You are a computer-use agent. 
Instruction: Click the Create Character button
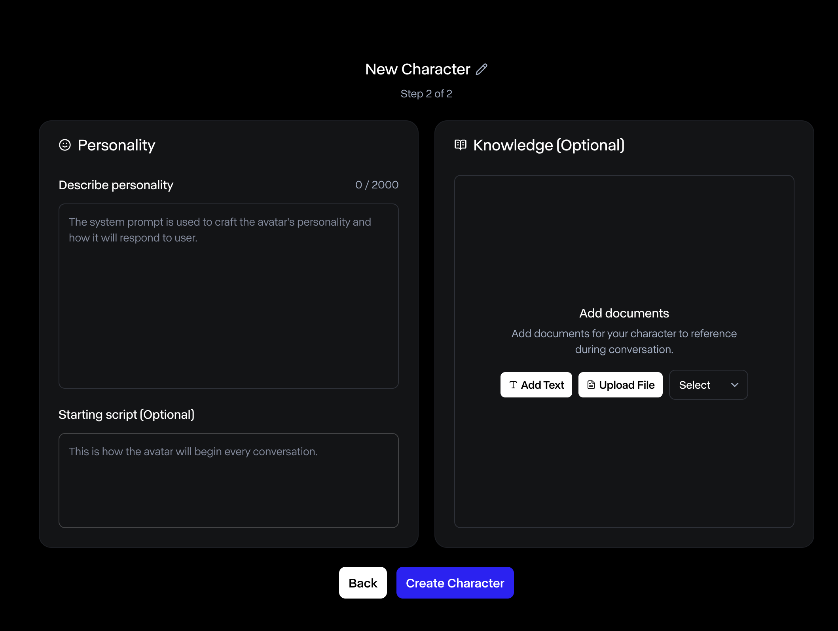(455, 583)
